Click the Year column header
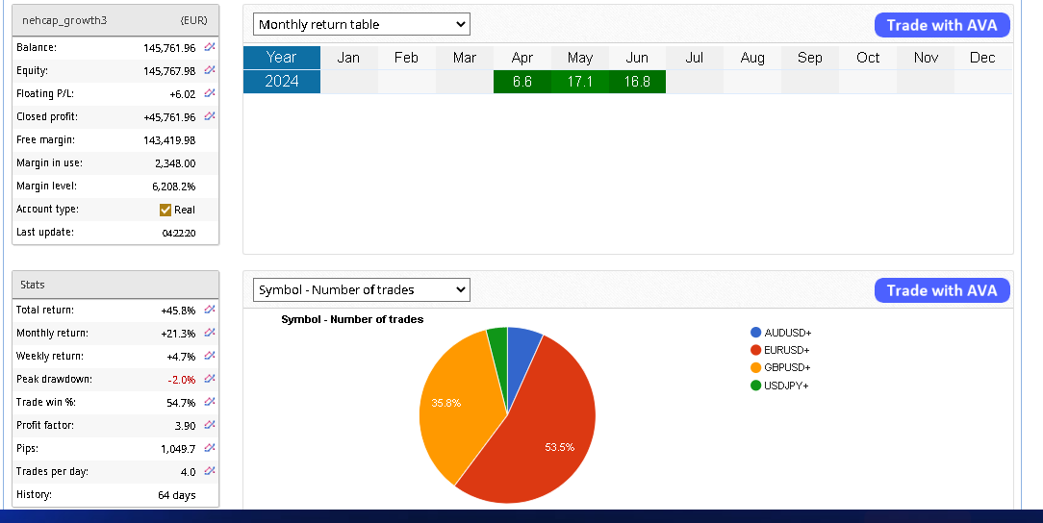This screenshot has width=1043, height=523. click(x=281, y=58)
